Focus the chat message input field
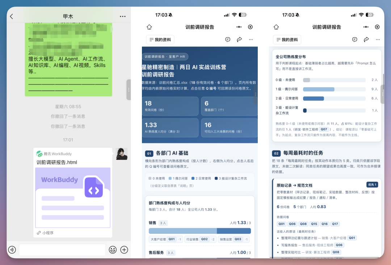The height and width of the screenshot is (265, 391). pos(62,249)
